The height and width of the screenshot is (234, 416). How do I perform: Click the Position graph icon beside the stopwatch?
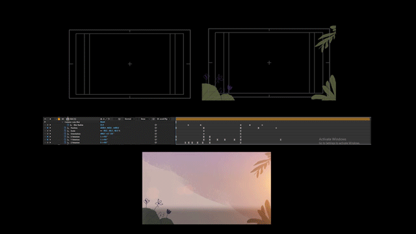click(68, 128)
